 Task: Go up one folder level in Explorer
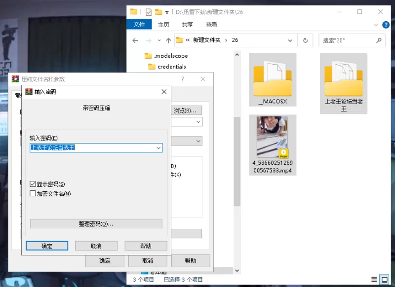[168, 40]
